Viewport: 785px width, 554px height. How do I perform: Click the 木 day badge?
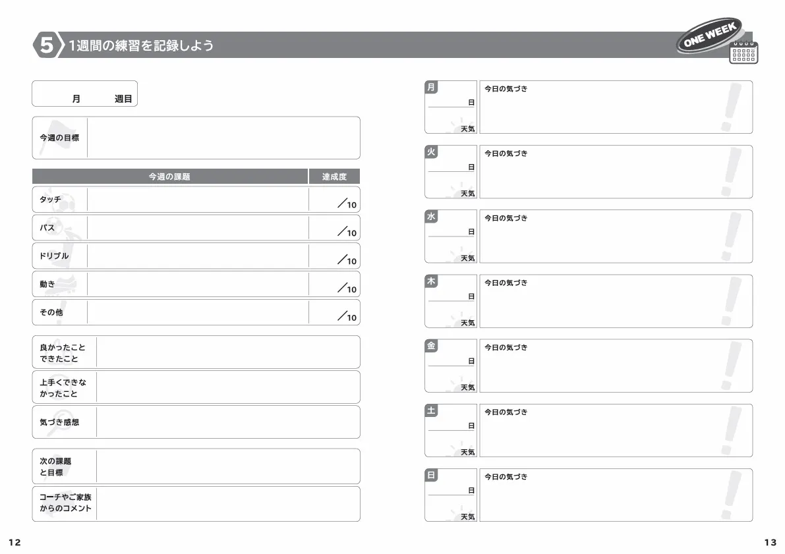pyautogui.click(x=431, y=281)
